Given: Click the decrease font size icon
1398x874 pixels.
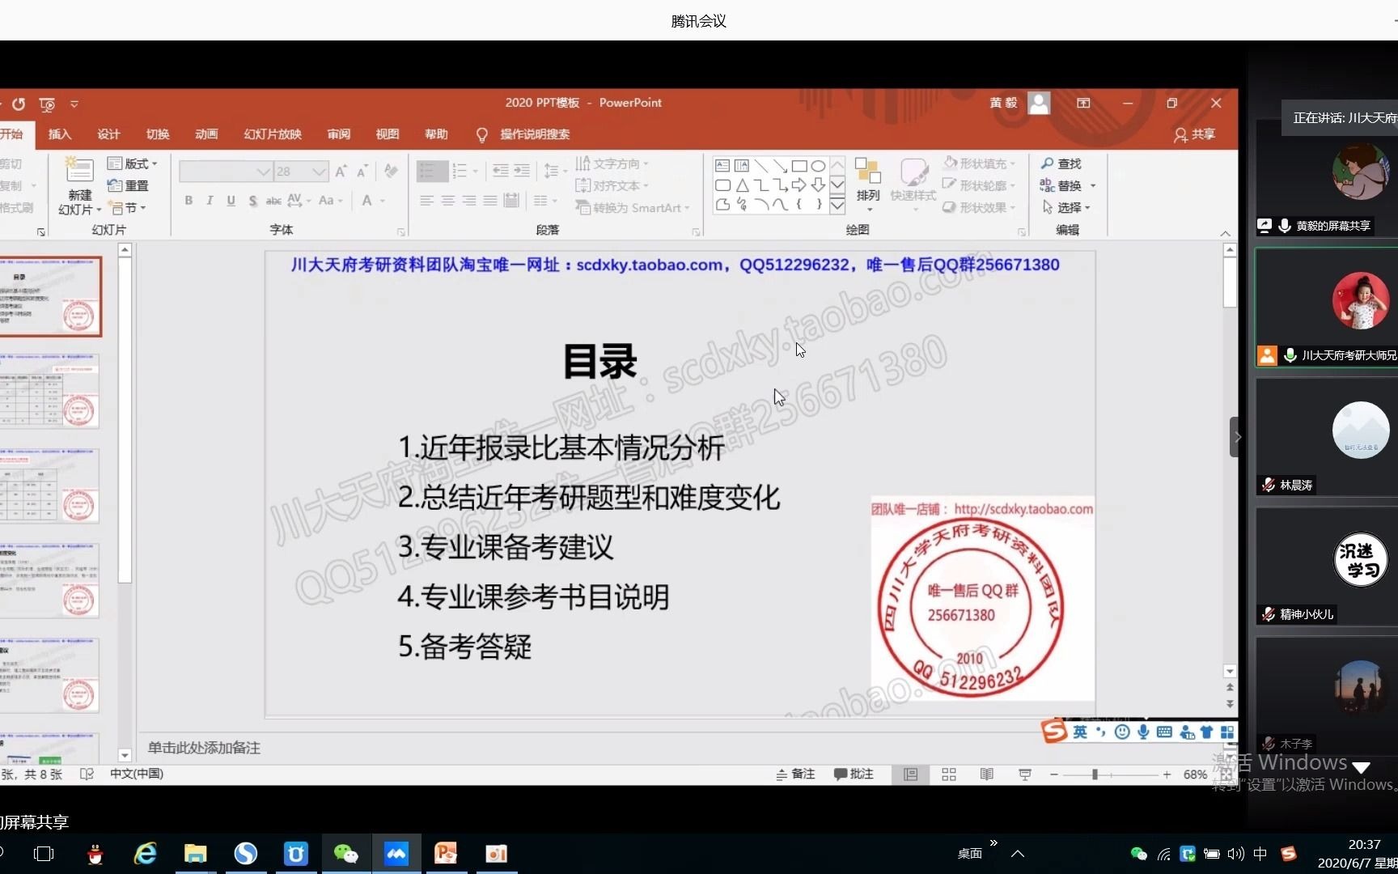Looking at the screenshot, I should point(362,171).
